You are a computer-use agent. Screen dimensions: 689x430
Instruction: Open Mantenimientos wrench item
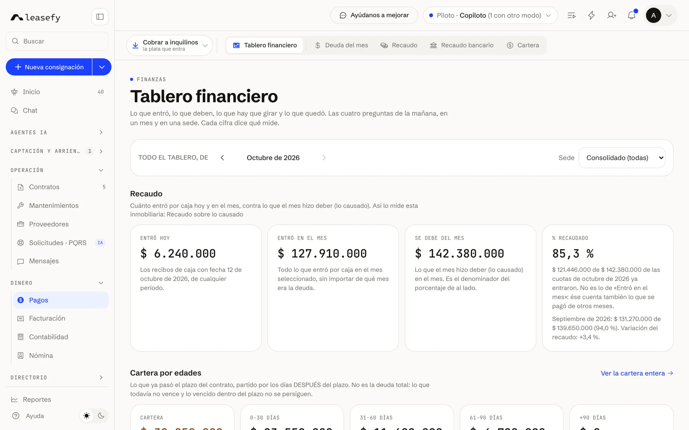coord(61,206)
